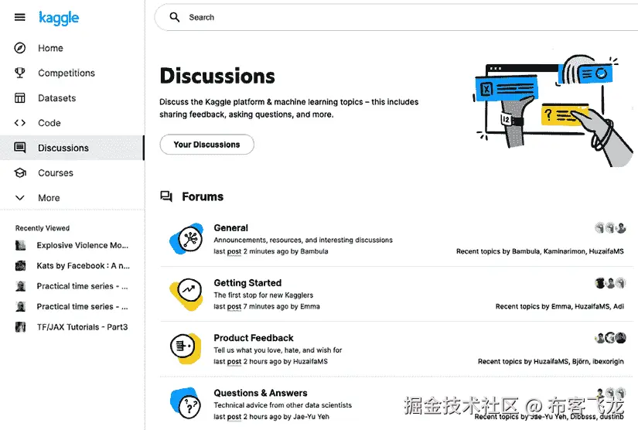The height and width of the screenshot is (430, 638).
Task: Open the hamburger navigation menu
Action: click(x=19, y=17)
